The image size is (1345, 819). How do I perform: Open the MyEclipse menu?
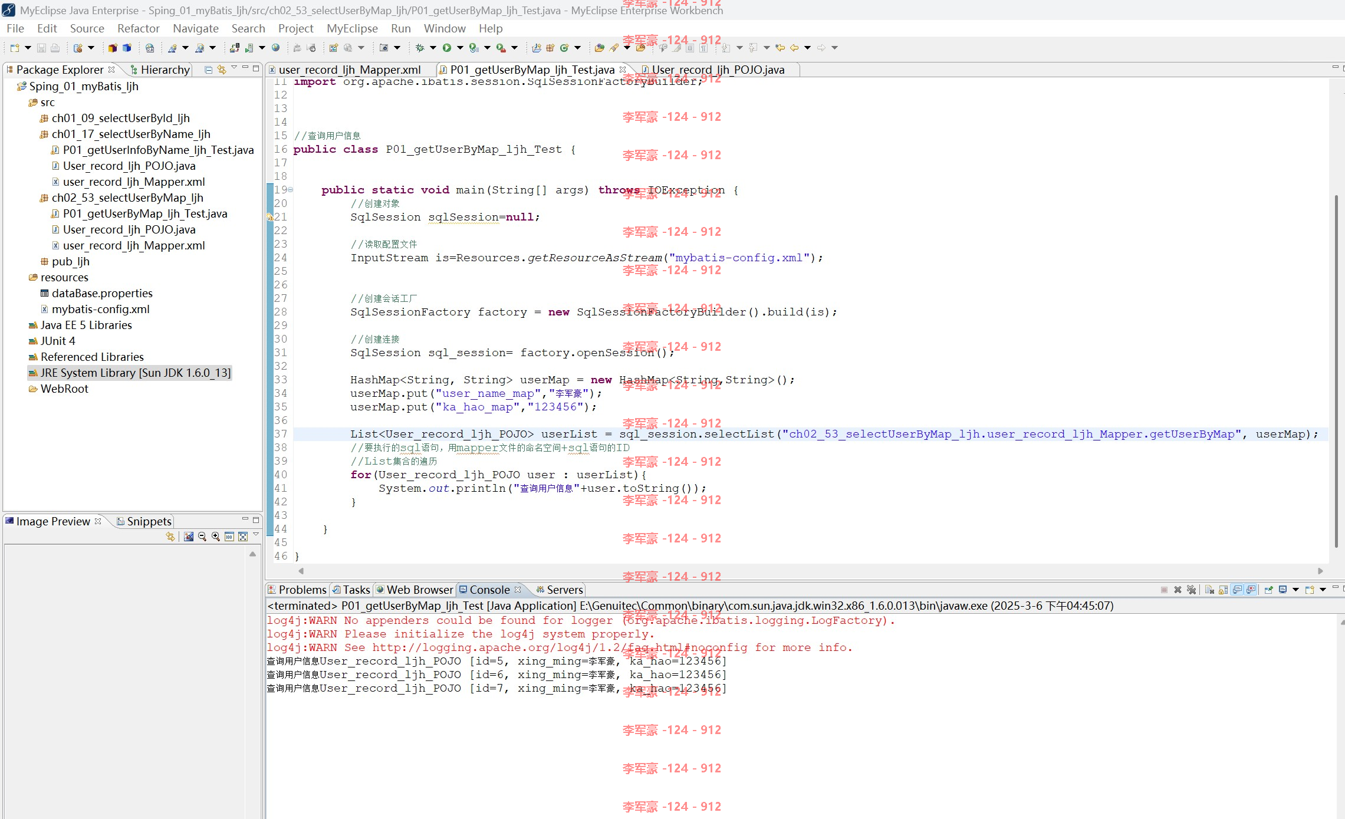pyautogui.click(x=352, y=28)
